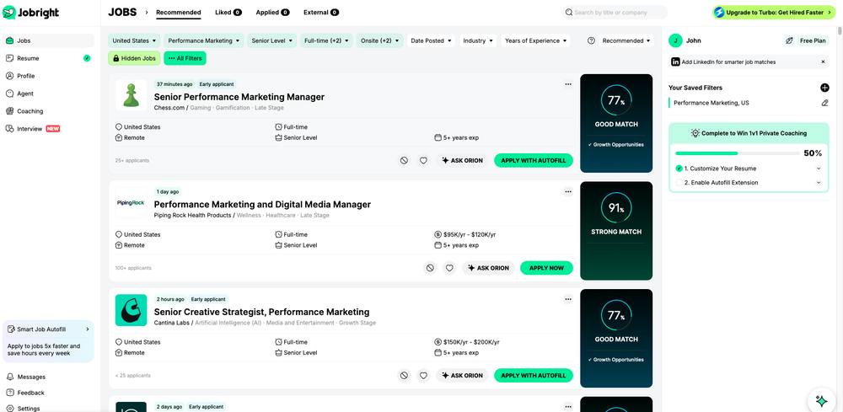
Task: Ask Orion about Cantina Labs job
Action: pos(462,376)
